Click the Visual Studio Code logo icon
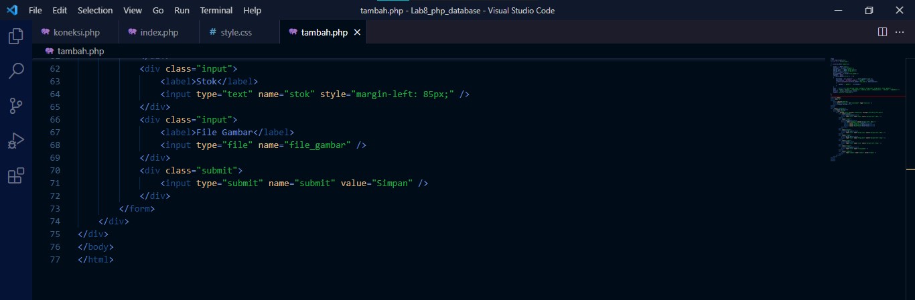This screenshot has height=300, width=915. [11, 10]
